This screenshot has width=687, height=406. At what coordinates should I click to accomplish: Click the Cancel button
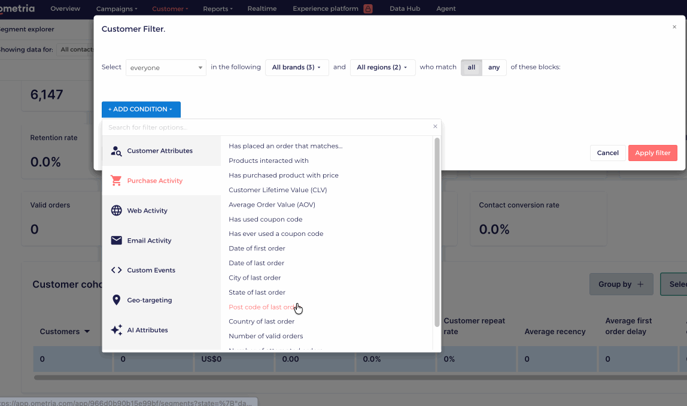click(x=607, y=153)
